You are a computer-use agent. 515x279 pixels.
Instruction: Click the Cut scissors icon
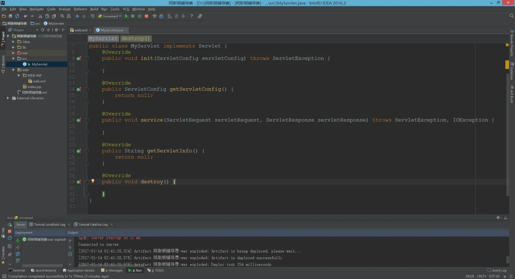[40, 16]
